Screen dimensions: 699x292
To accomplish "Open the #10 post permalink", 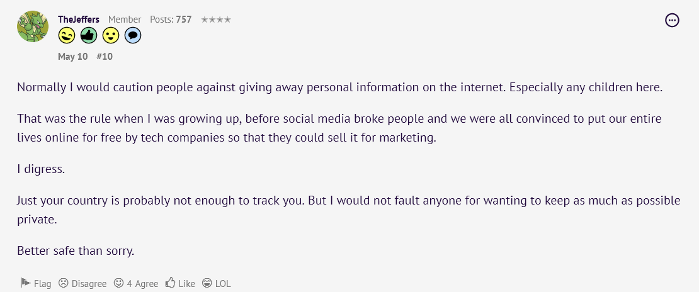I will [x=105, y=57].
